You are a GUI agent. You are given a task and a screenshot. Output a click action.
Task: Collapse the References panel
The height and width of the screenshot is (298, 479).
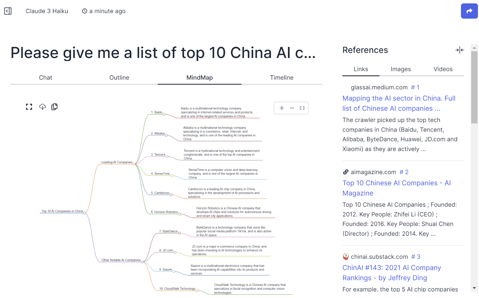[x=460, y=50]
